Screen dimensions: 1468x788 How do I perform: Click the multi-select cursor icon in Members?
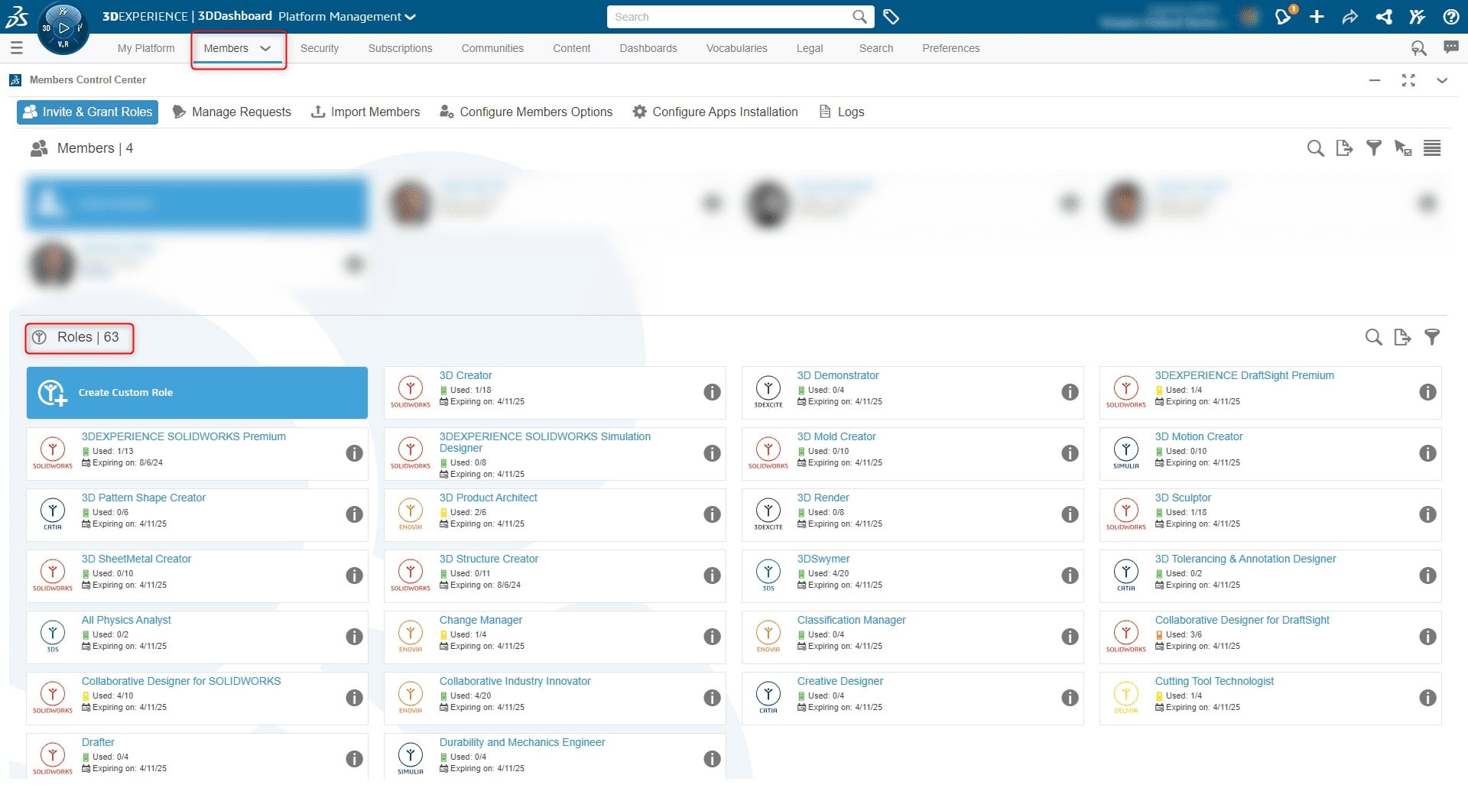(x=1403, y=148)
